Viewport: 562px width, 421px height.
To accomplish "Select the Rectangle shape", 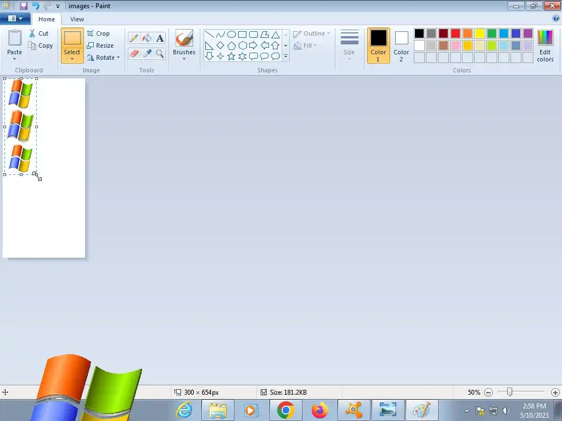I will point(242,35).
